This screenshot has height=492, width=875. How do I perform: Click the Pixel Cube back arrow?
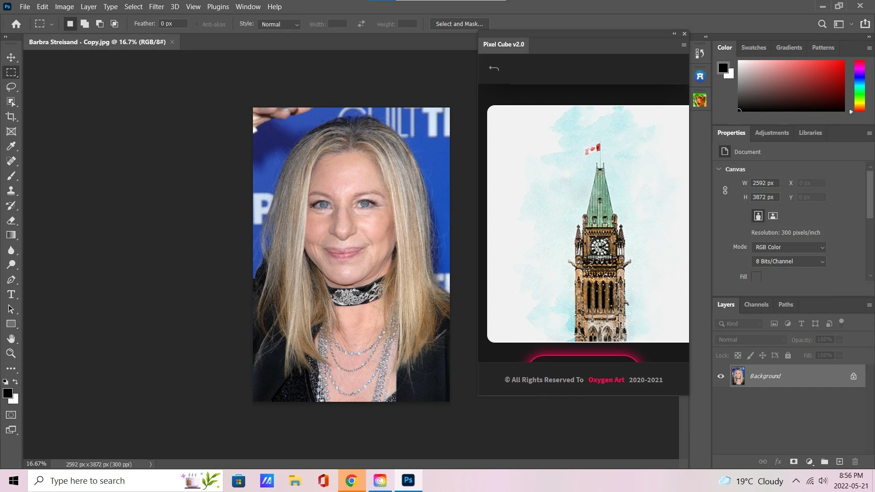coord(494,68)
